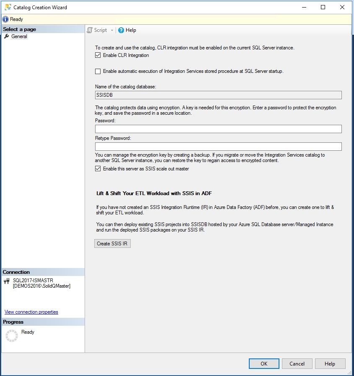Open View connection properties link

(x=31, y=312)
